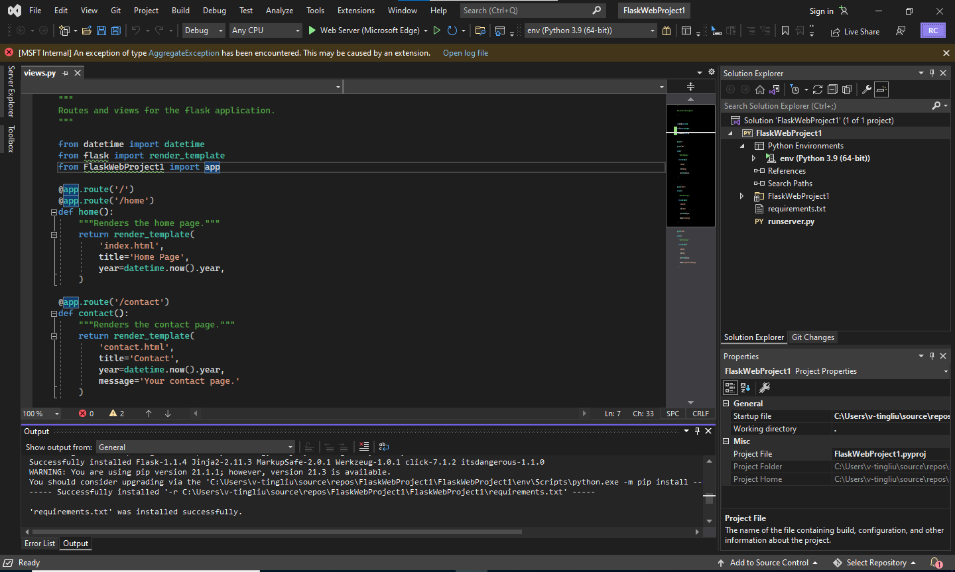Start debugging with Web Server Microsoft Edge
Screen dimensions: 955x572
pyautogui.click(x=311, y=30)
